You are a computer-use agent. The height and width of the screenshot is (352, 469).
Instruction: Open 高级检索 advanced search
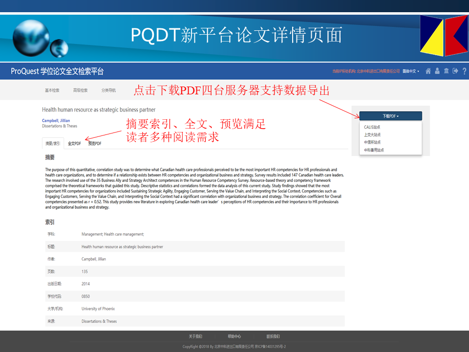tap(80, 90)
